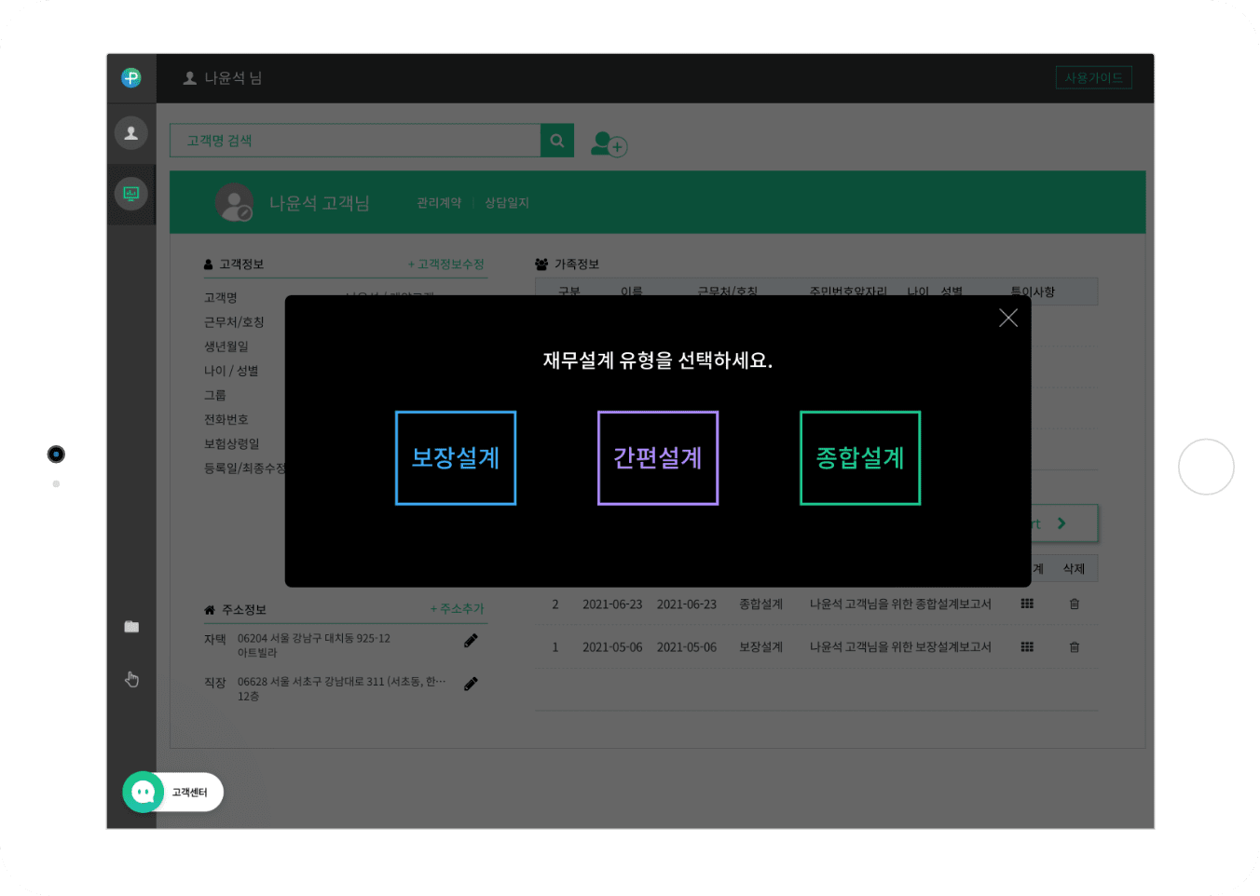Open the monitor dashboard sidebar icon

131,194
